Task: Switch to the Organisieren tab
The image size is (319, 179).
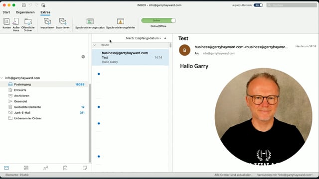Action: pos(25,12)
